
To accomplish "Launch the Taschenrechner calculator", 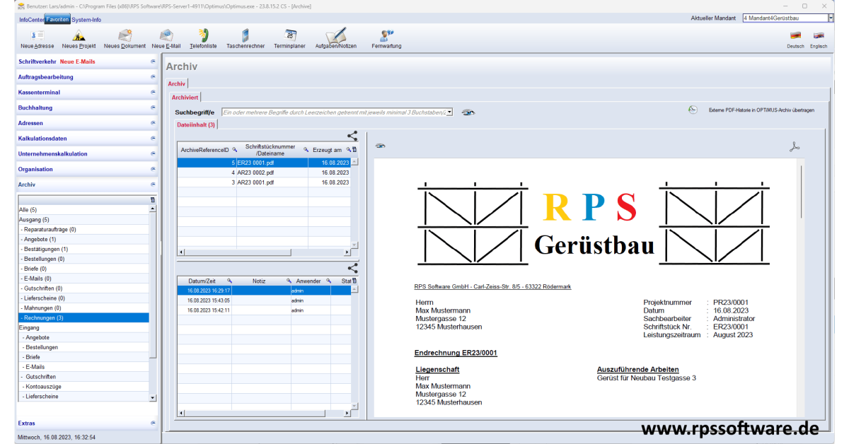I will coord(246,39).
